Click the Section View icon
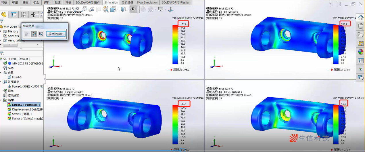365x152 pixels. (98, 9)
